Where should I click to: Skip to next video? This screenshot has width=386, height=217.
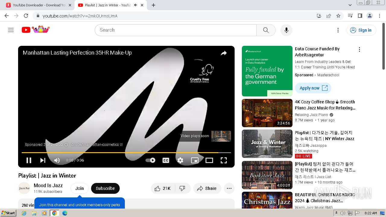coord(43,160)
